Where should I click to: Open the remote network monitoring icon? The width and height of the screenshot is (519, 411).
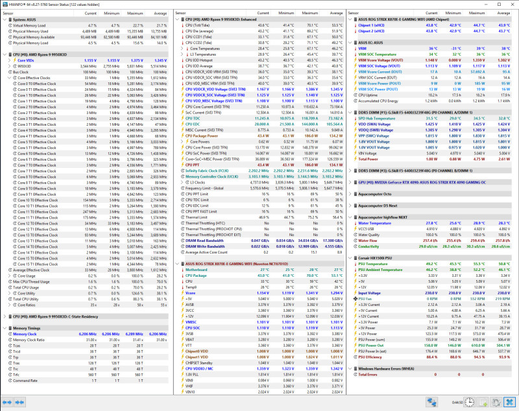[431, 403]
